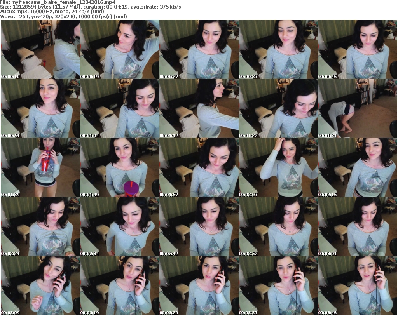Pick the frame labeled 00:01:22
The image size is (398, 315).
[278, 108]
